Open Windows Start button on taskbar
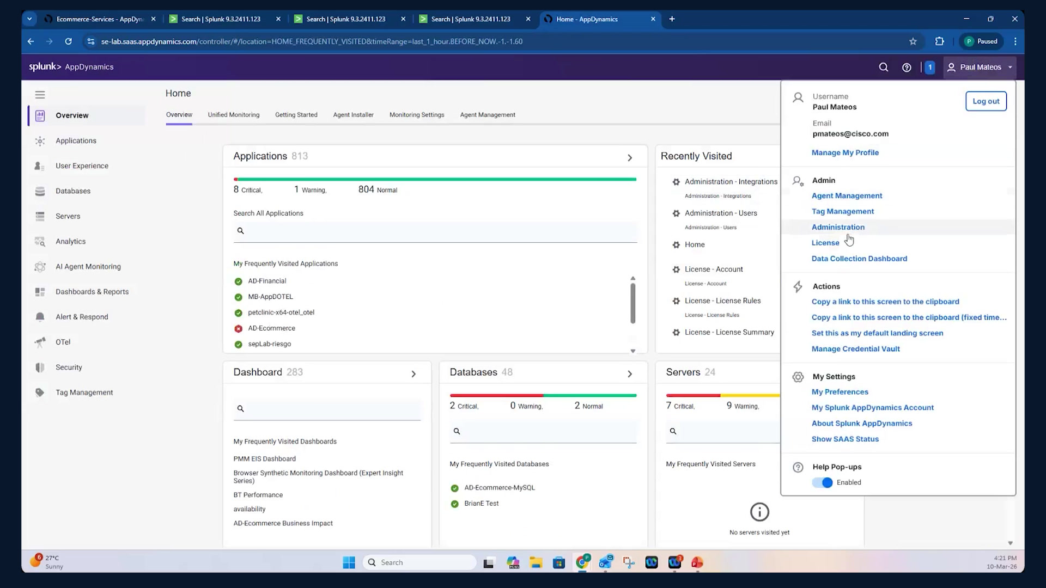The width and height of the screenshot is (1046, 588). [349, 562]
